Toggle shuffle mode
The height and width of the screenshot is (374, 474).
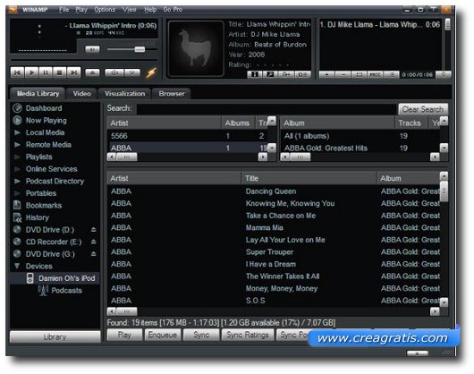click(x=114, y=72)
